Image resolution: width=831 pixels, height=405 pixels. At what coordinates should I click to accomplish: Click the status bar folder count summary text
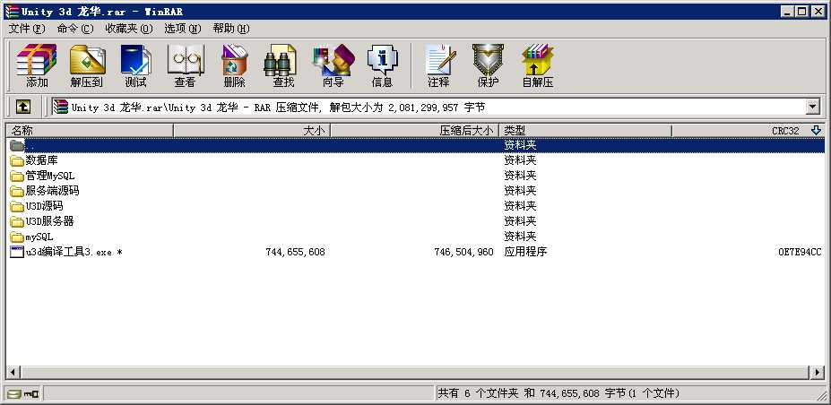(558, 393)
